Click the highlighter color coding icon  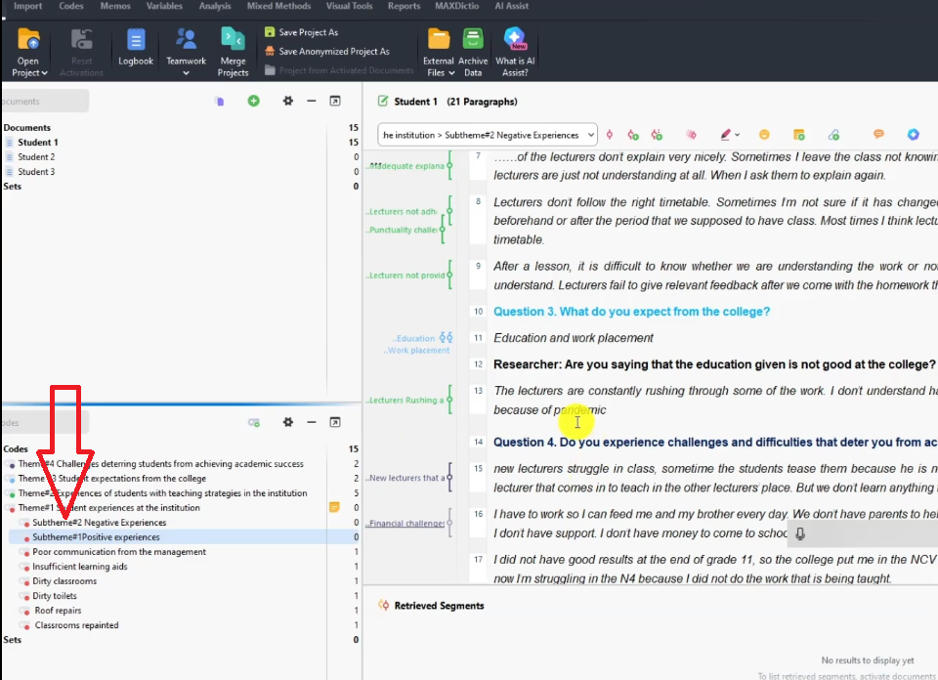(x=726, y=135)
